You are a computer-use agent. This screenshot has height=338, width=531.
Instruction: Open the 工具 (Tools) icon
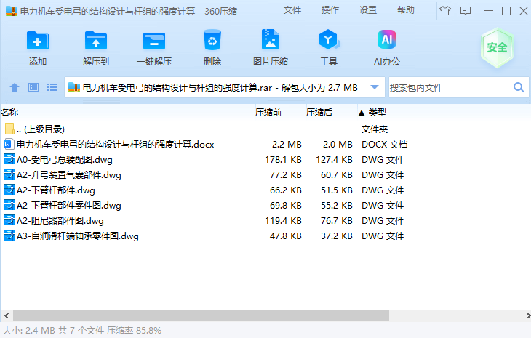pos(329,39)
